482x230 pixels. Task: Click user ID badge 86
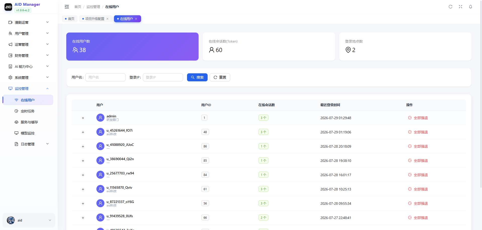point(205,146)
